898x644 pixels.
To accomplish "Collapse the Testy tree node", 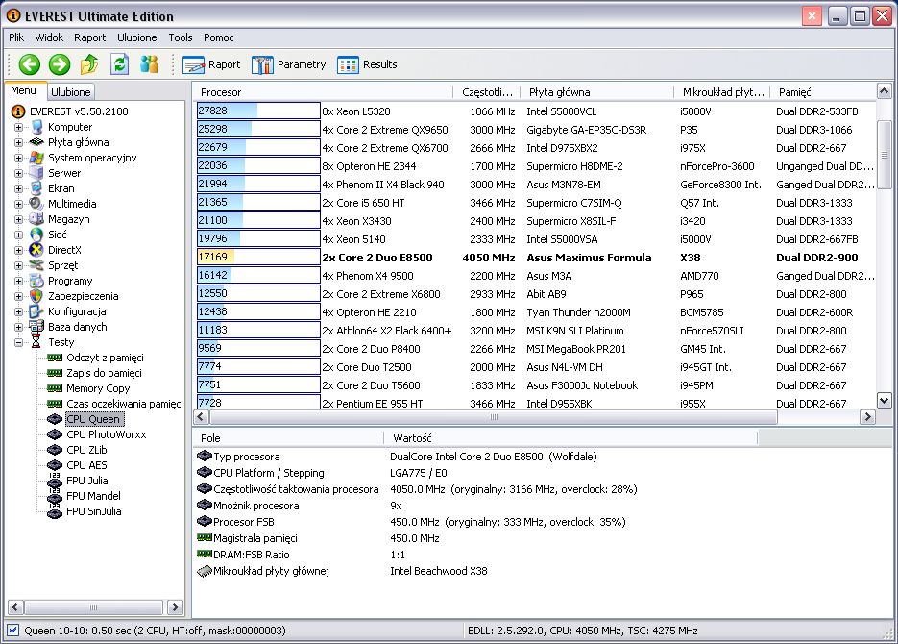I will 18,342.
